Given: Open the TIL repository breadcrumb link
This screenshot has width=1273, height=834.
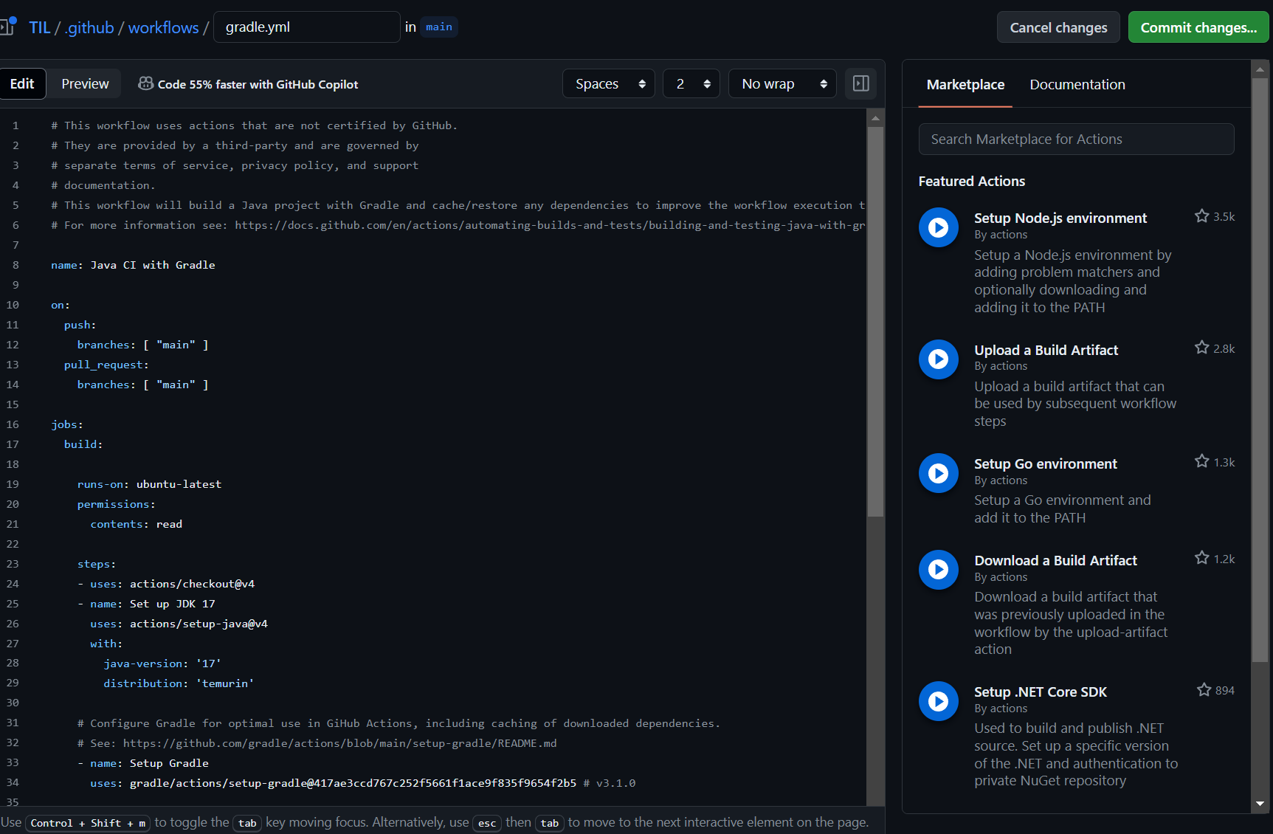Looking at the screenshot, I should pos(40,27).
